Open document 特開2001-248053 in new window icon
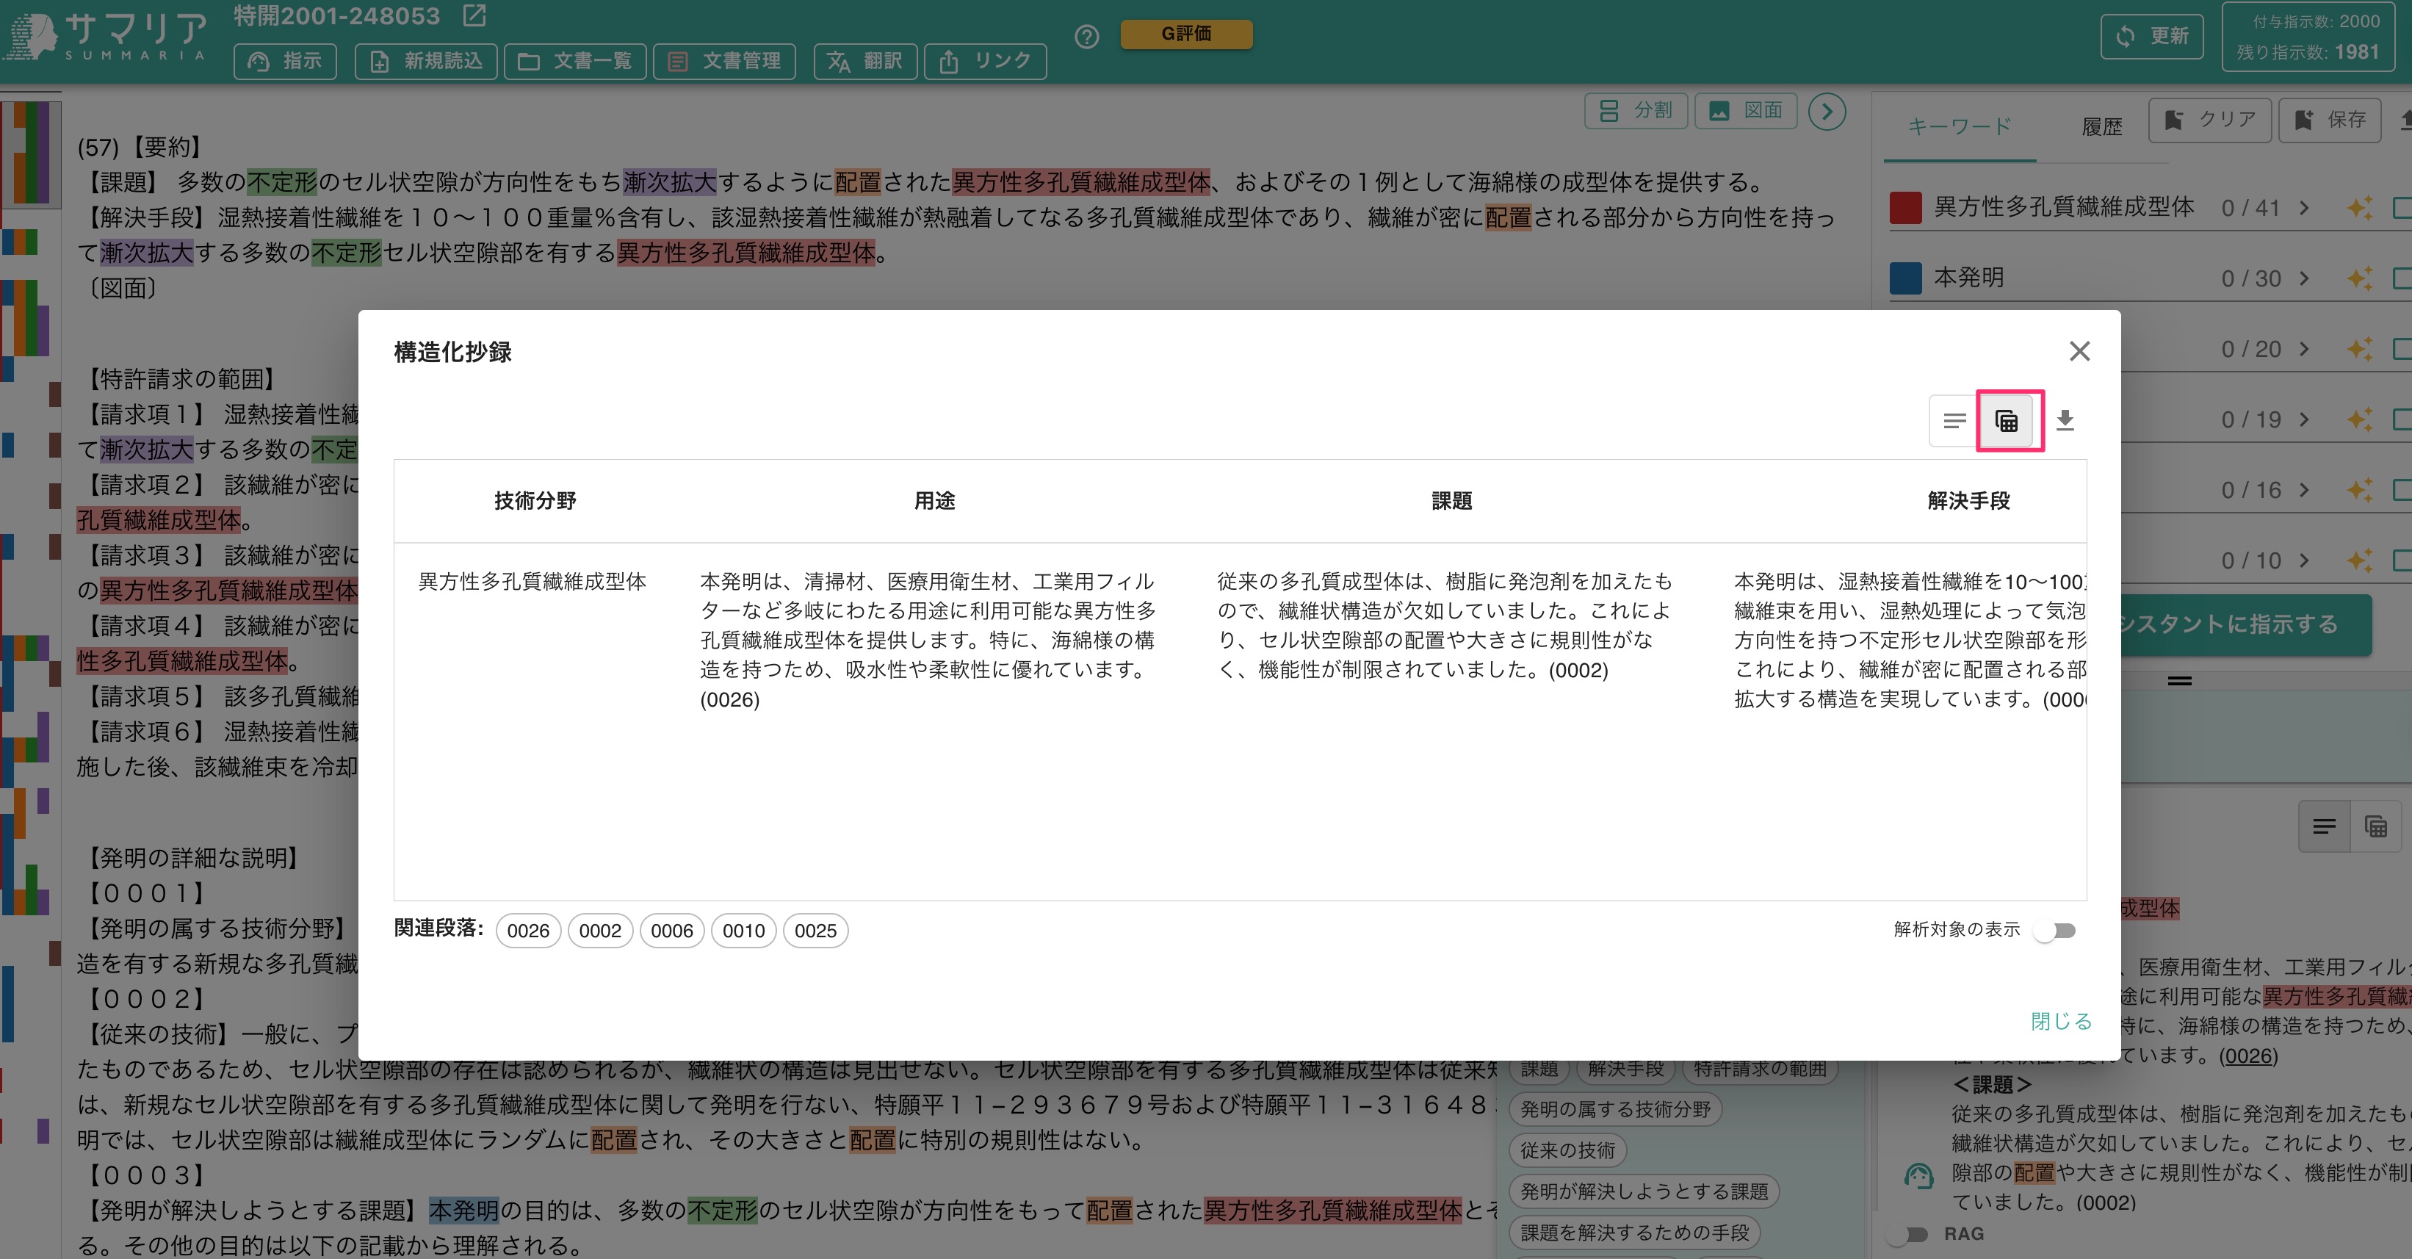The height and width of the screenshot is (1259, 2412). 474,15
